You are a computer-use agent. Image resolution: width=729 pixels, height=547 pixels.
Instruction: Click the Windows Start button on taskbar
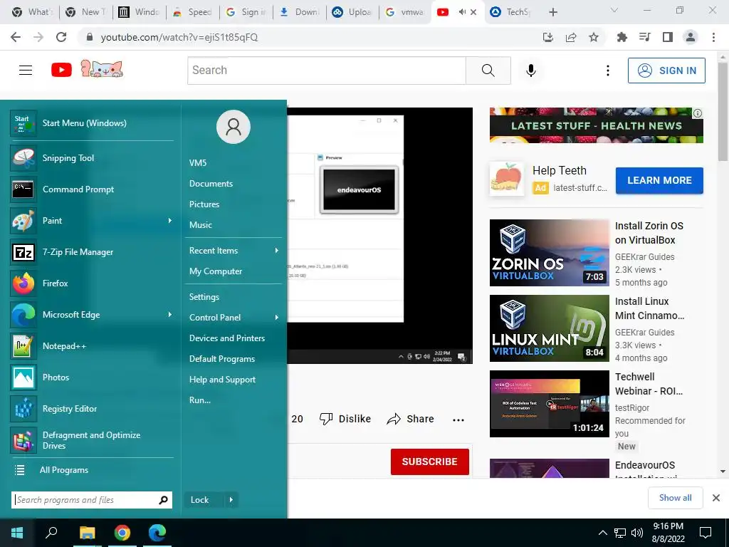[x=17, y=533]
